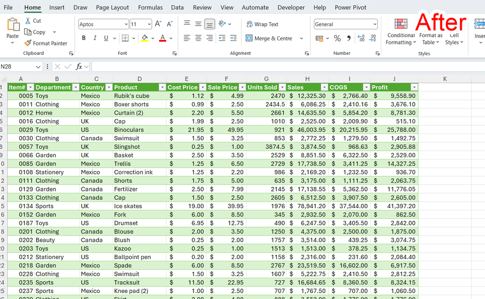Decrease decimal places
This screenshot has width=485, height=299.
[372, 38]
